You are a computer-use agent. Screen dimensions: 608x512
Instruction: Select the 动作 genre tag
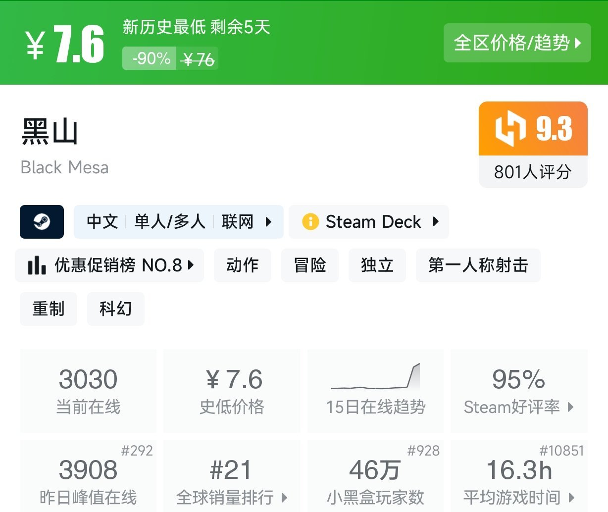click(243, 265)
